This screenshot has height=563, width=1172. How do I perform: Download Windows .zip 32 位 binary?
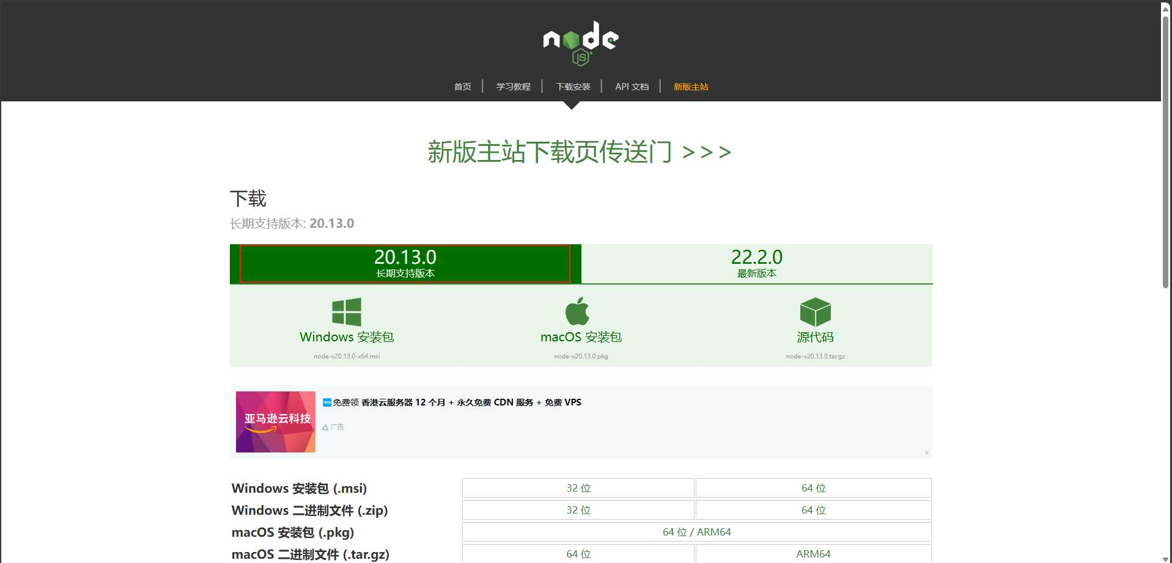[578, 510]
